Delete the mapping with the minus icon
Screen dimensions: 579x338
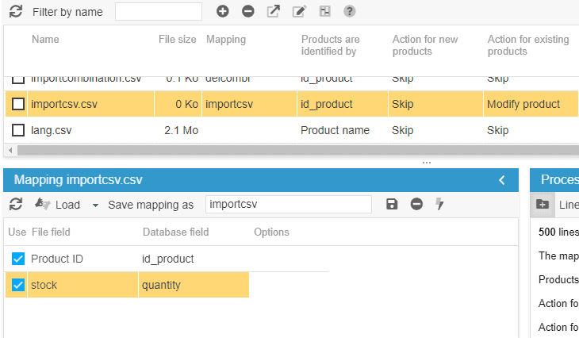(416, 205)
